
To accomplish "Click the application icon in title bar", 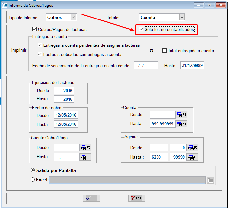I will pyautogui.click(x=5, y=5).
